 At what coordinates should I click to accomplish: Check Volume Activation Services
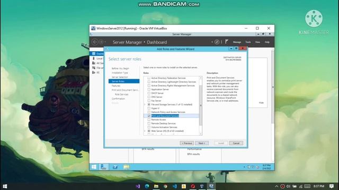point(149,127)
